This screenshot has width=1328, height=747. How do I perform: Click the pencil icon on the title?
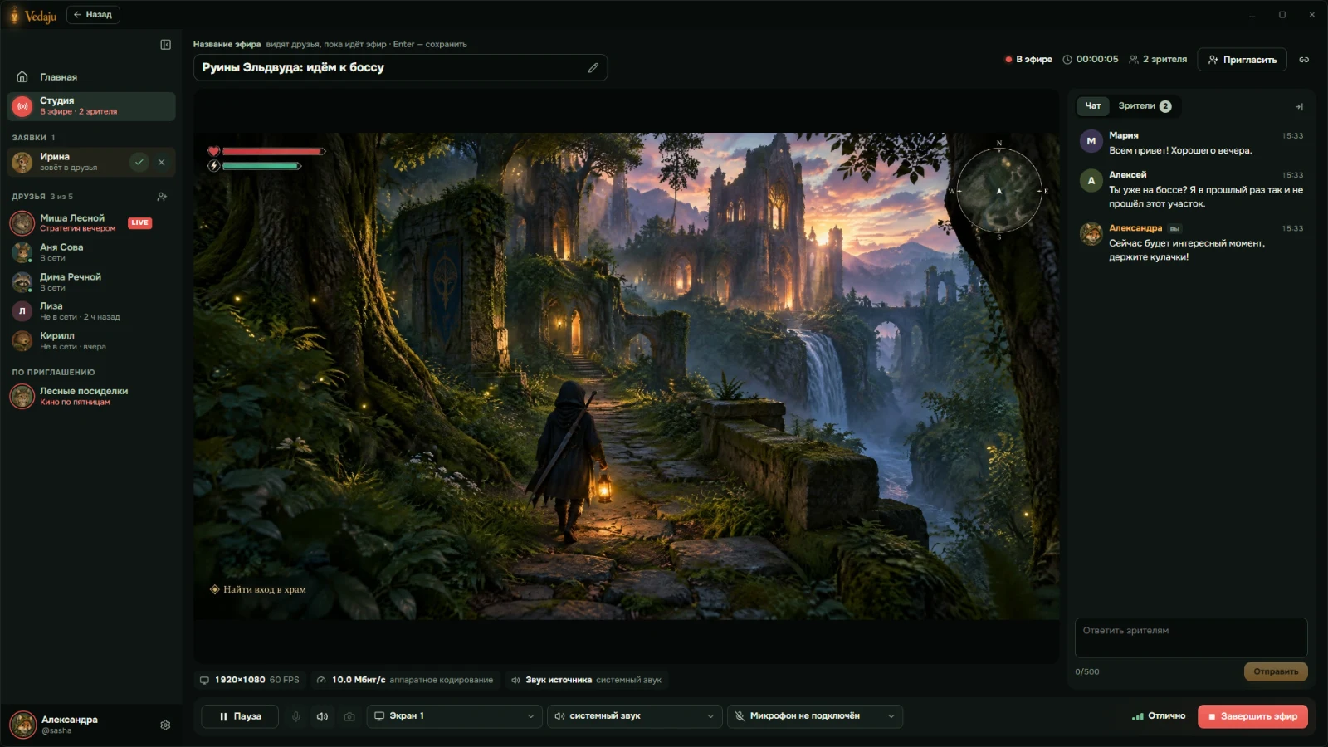[x=593, y=67]
